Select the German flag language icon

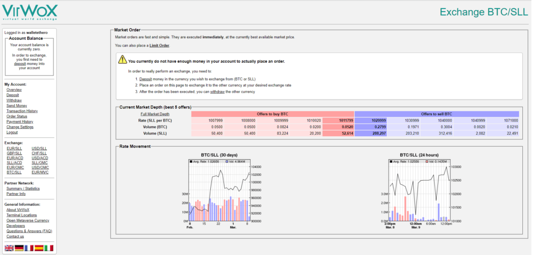point(19,248)
